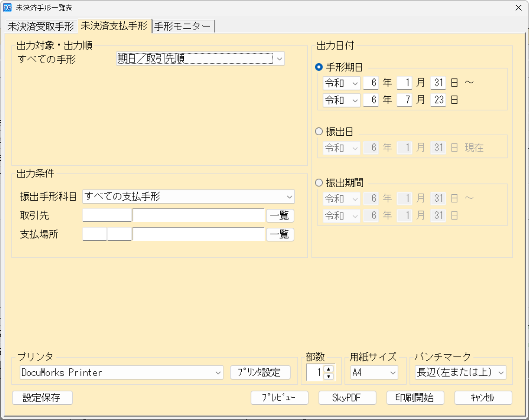
Task: Open the 振出手形科目 dropdown
Action: (290, 197)
